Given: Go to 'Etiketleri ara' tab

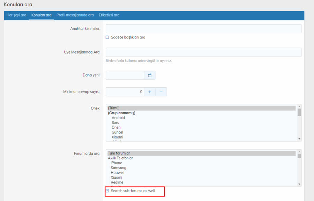Looking at the screenshot, I should [109, 15].
